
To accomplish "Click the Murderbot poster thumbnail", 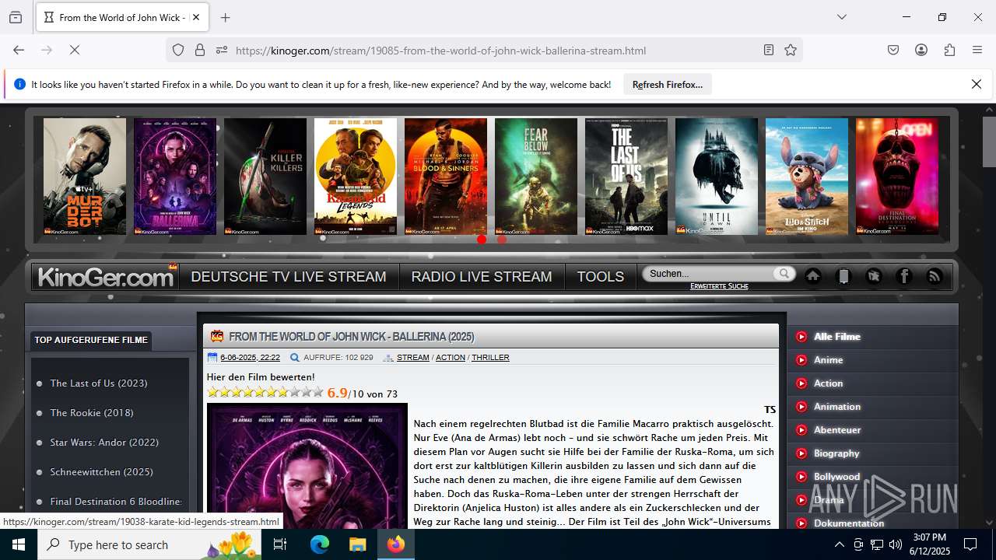I will point(85,177).
